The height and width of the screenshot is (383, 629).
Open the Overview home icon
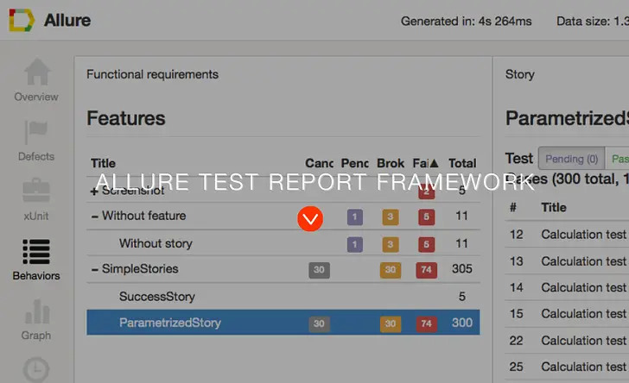[x=37, y=72]
